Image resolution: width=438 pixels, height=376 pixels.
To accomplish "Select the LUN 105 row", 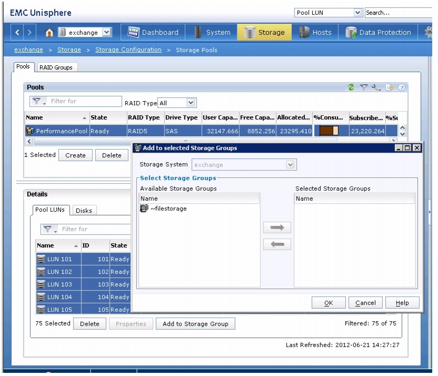I will (x=83, y=310).
